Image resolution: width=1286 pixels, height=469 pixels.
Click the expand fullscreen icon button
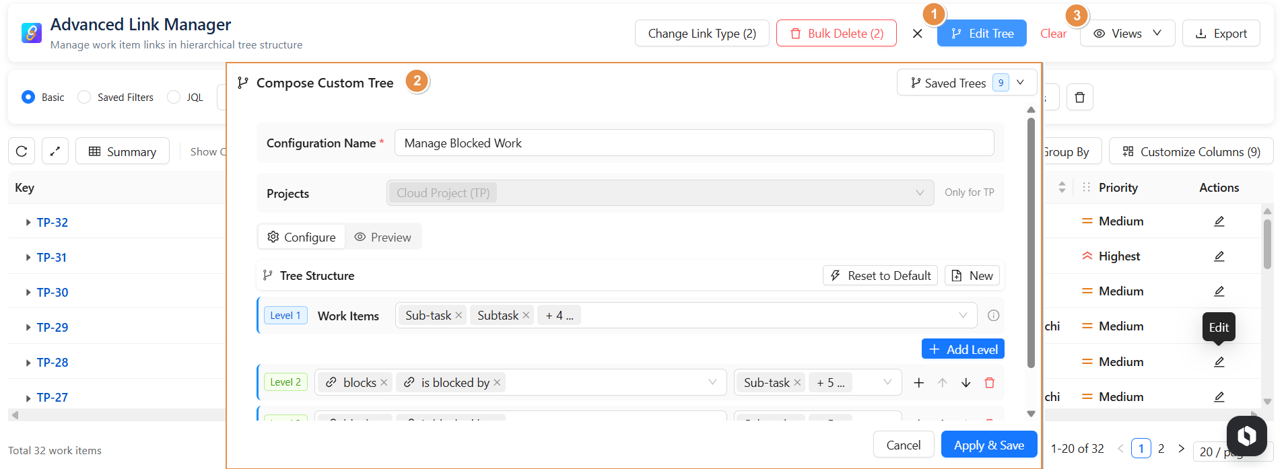click(55, 151)
